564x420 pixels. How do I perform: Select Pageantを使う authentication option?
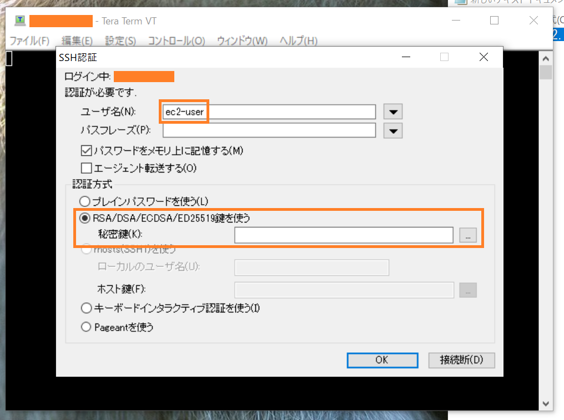point(86,327)
